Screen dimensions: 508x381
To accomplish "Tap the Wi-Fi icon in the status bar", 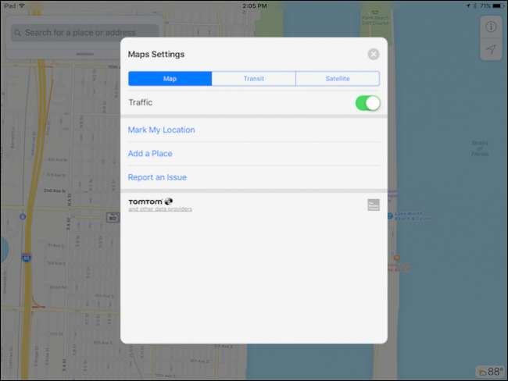I will pos(22,5).
